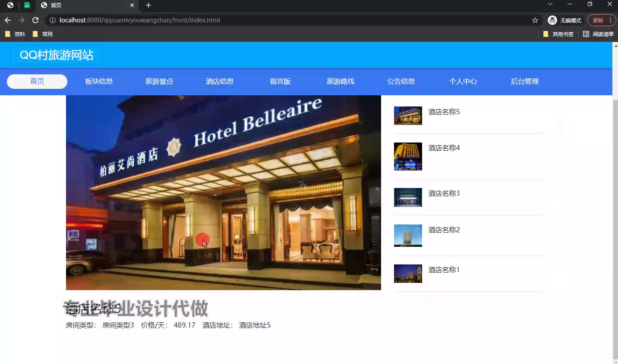Bookmark this page with the star icon

[x=535, y=20]
